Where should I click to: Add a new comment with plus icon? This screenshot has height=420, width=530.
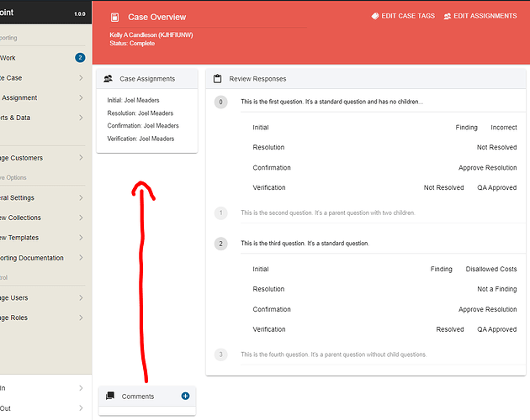[185, 396]
